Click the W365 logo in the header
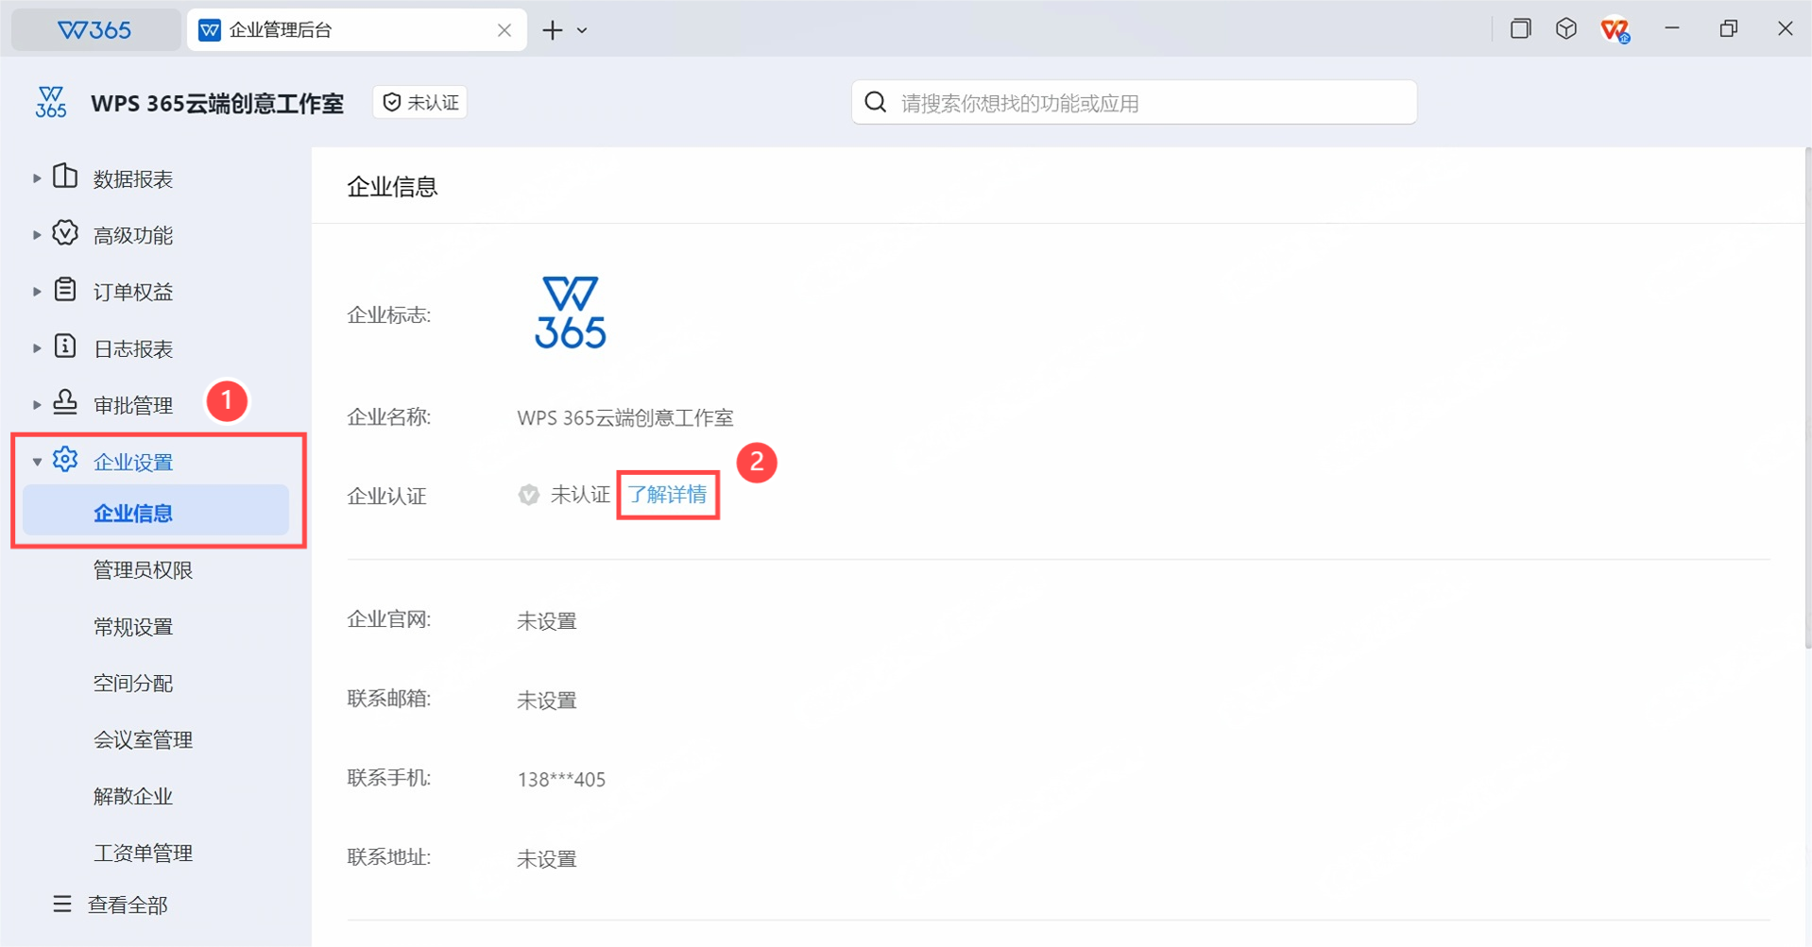Viewport: 1812px width, 947px height. click(x=51, y=102)
